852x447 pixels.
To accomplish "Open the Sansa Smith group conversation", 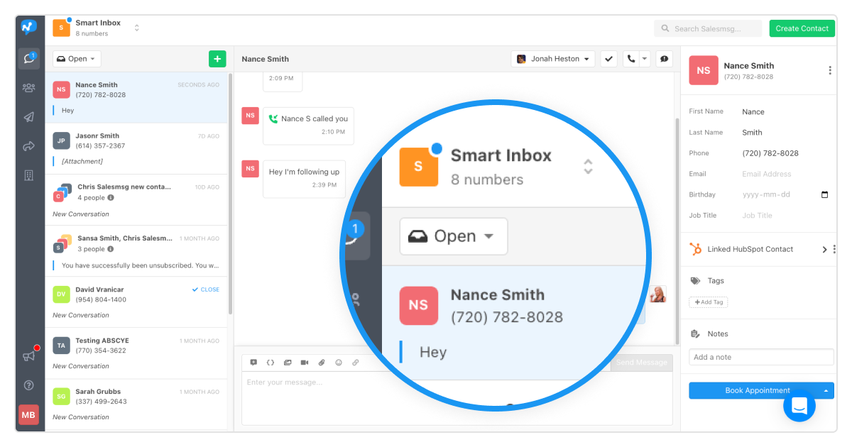I will [x=136, y=250].
